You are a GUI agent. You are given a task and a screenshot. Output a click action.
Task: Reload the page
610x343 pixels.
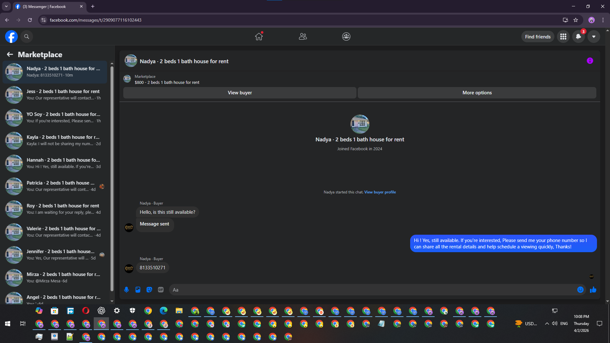(30, 20)
